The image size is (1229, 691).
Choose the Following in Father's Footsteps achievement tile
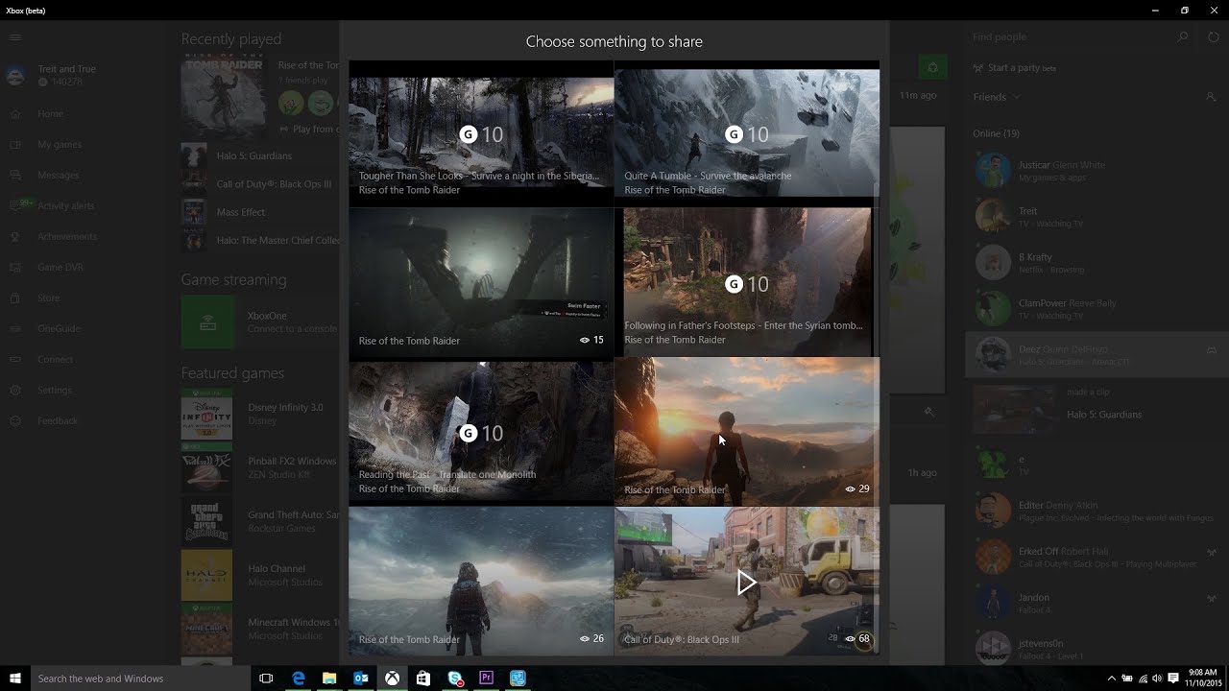pos(747,283)
